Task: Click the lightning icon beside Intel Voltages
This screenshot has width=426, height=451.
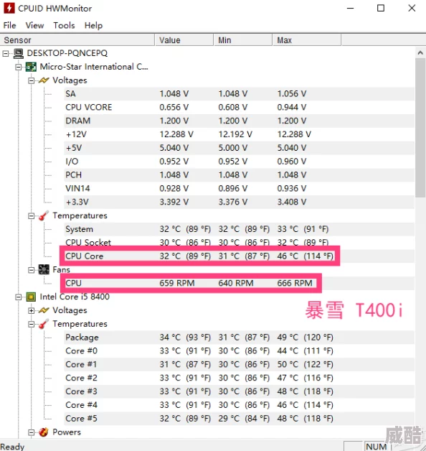Action: pos(44,310)
